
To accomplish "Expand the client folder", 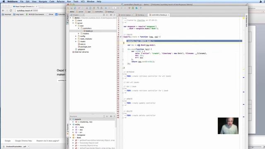I will [73, 20].
